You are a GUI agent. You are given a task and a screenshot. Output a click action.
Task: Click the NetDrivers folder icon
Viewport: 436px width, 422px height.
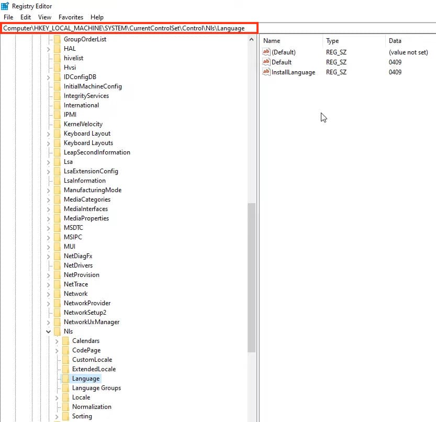click(57, 265)
